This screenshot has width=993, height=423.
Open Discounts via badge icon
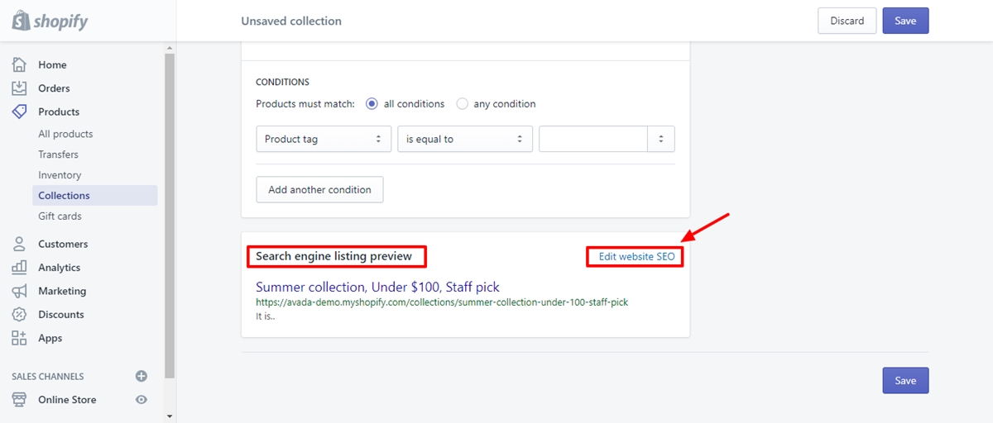(x=19, y=315)
